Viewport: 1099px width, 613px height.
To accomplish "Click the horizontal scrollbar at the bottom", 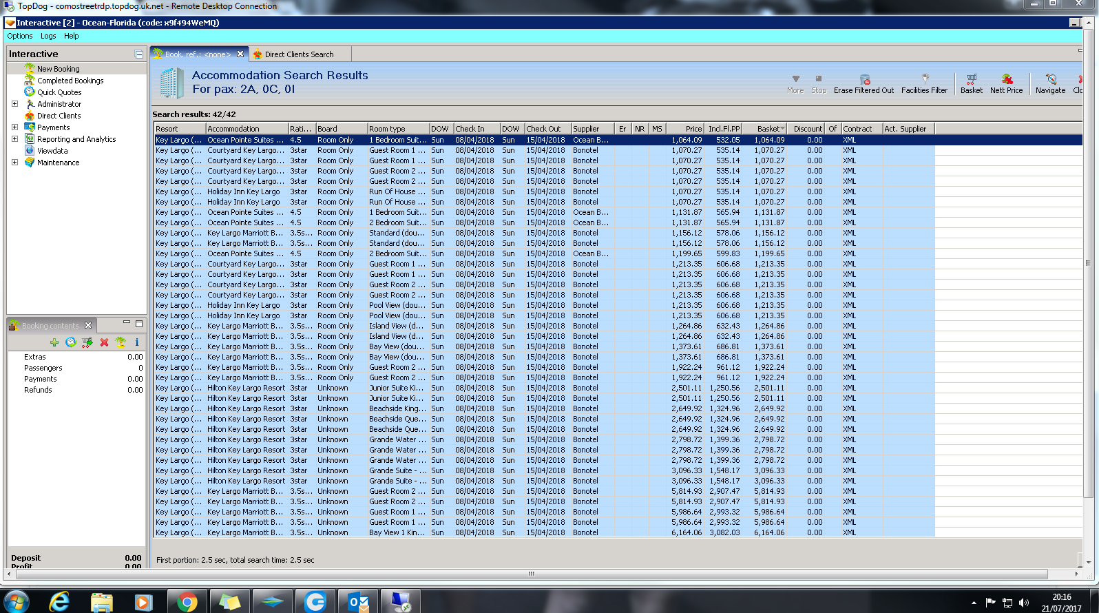I will (x=531, y=574).
